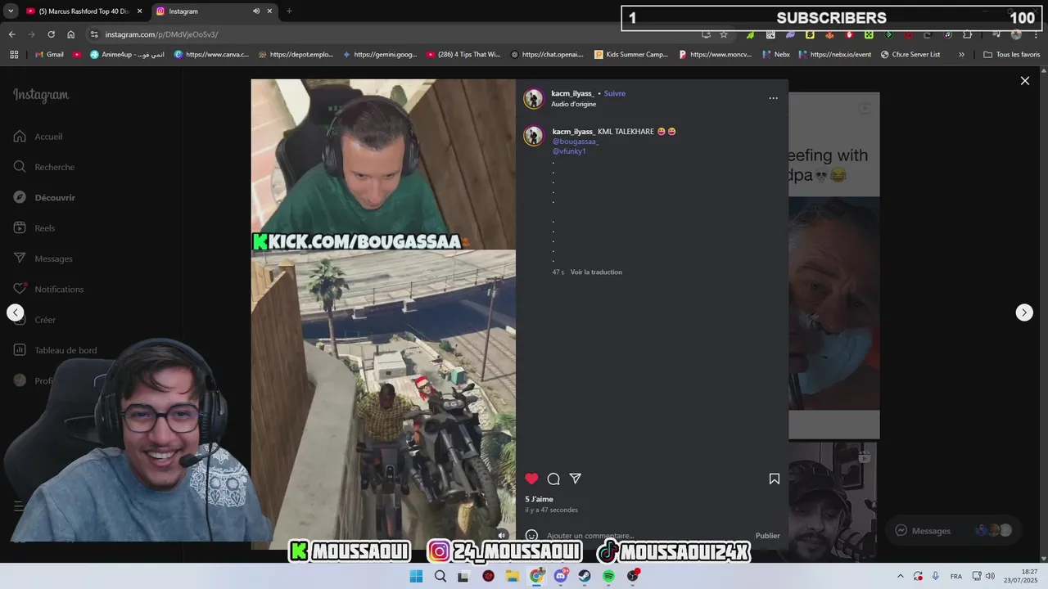Open site information icon in address bar
The image size is (1048, 589).
tap(94, 34)
